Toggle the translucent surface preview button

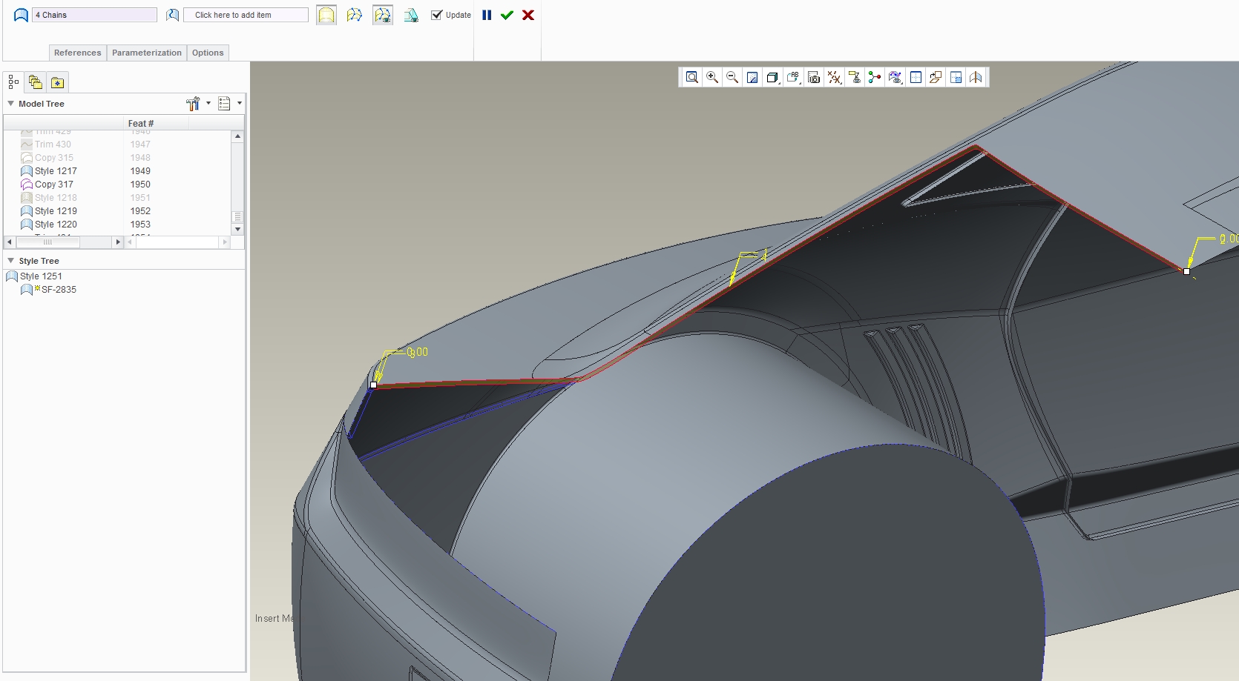[326, 15]
